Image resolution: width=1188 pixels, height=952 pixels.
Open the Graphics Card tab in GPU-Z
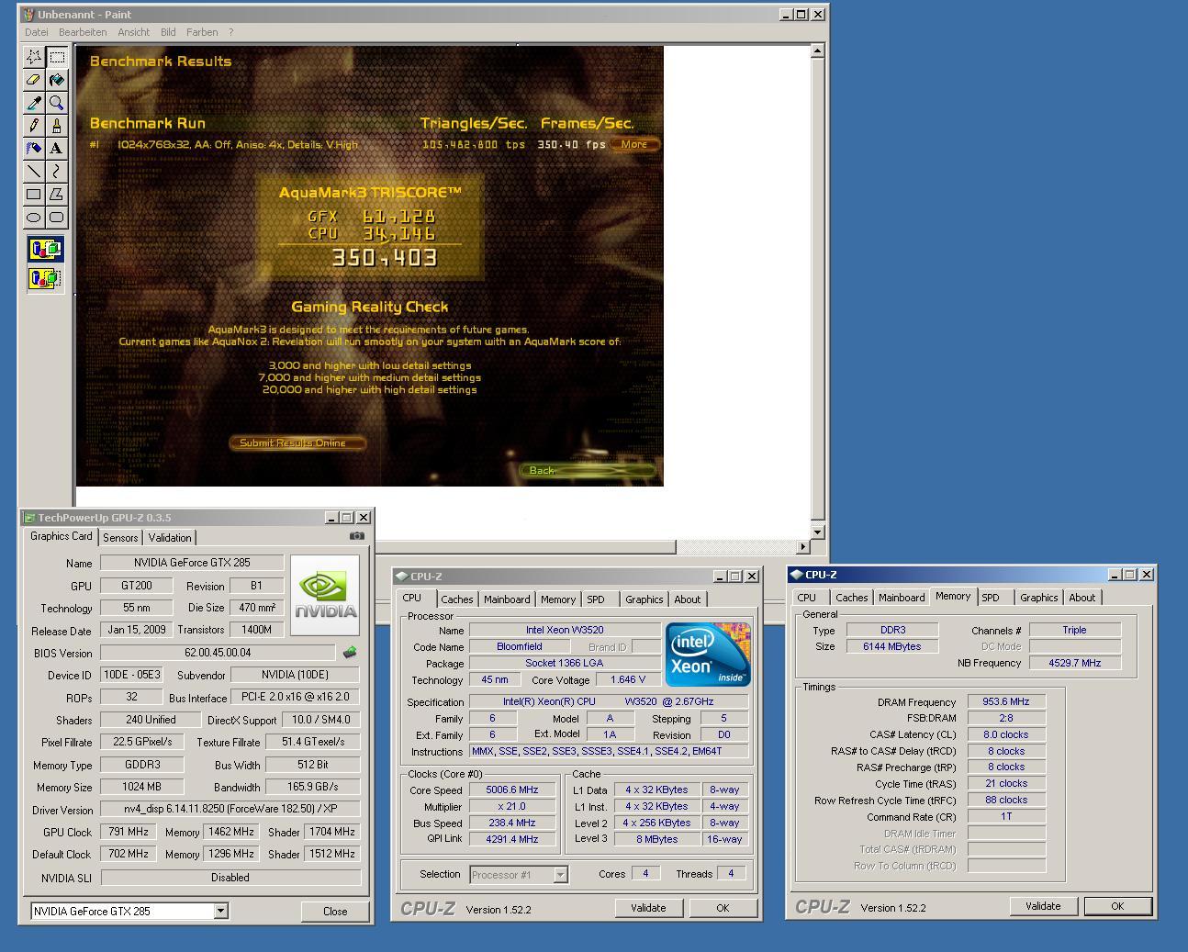coord(62,536)
